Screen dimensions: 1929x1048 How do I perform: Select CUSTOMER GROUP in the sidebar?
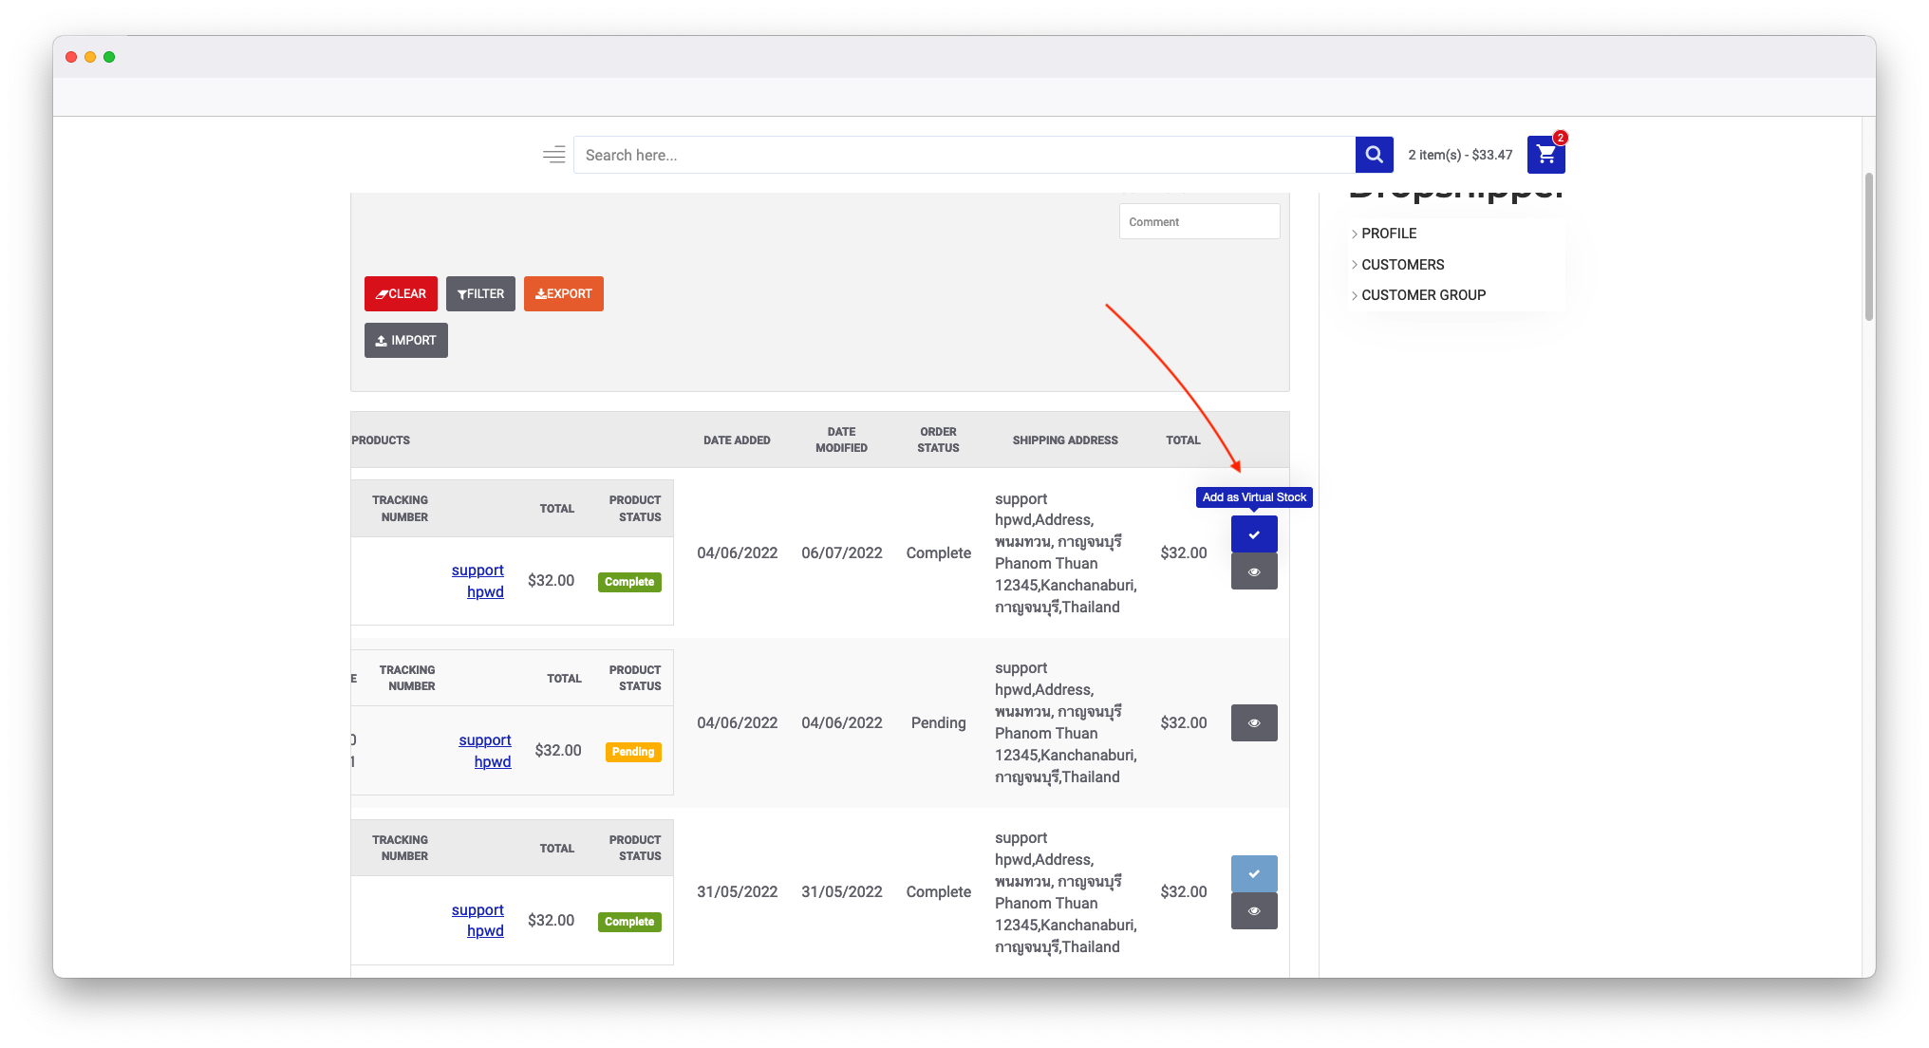[1424, 295]
